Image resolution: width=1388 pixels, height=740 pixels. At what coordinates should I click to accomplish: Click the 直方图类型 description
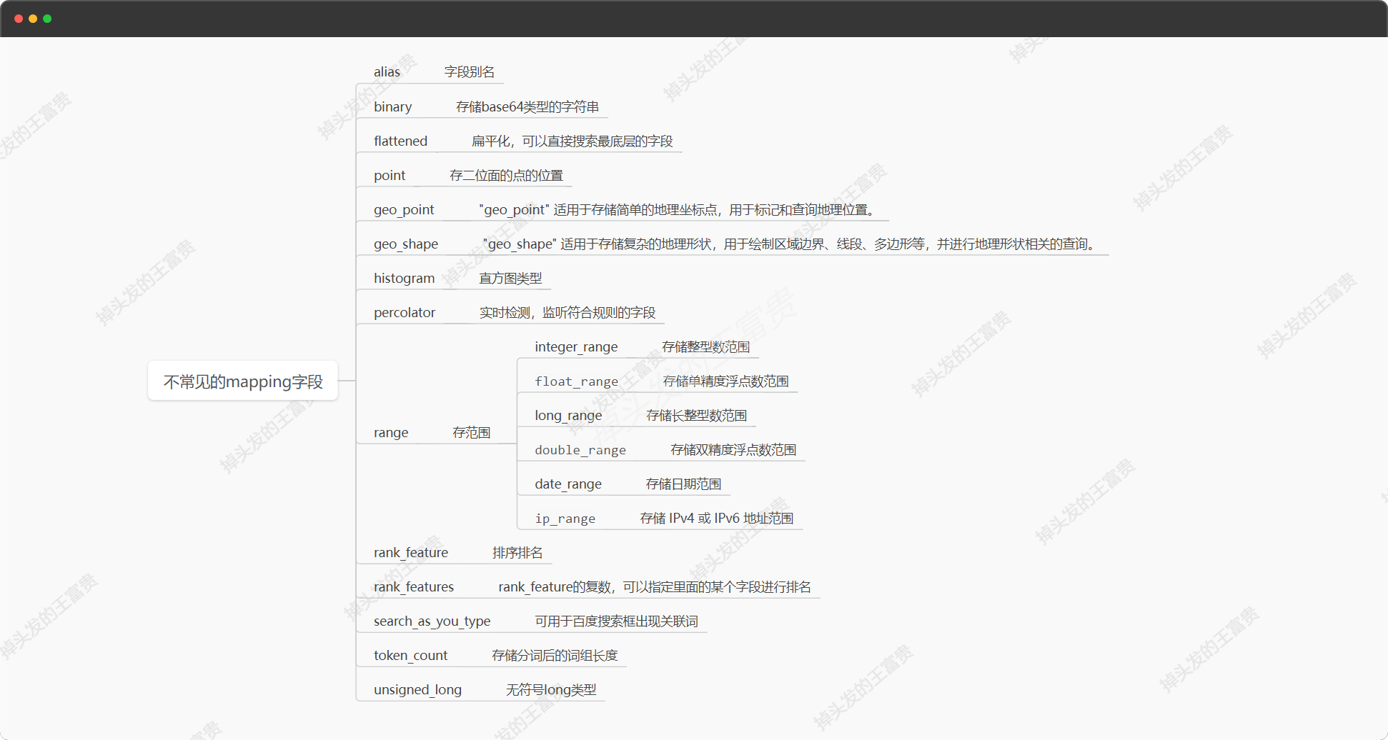coord(510,278)
